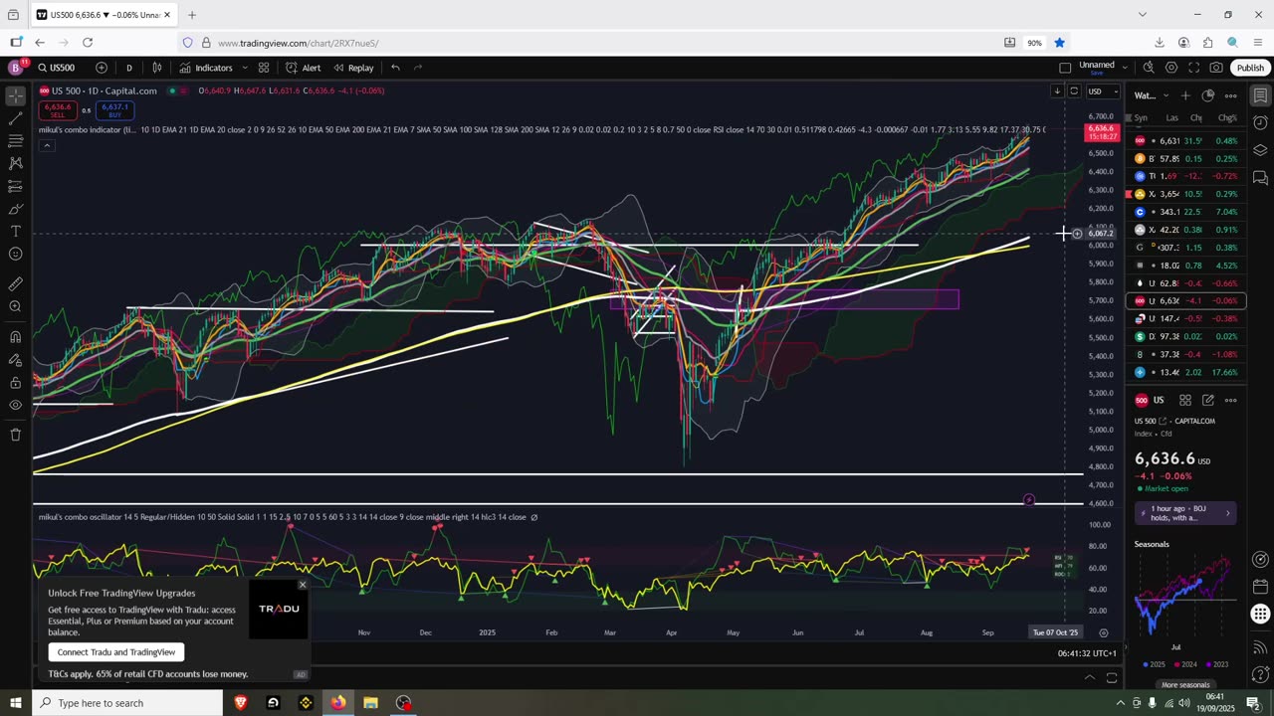Viewport: 1274px width, 716px height.
Task: Add a symbol to the watchlist
Action: pos(1184,95)
